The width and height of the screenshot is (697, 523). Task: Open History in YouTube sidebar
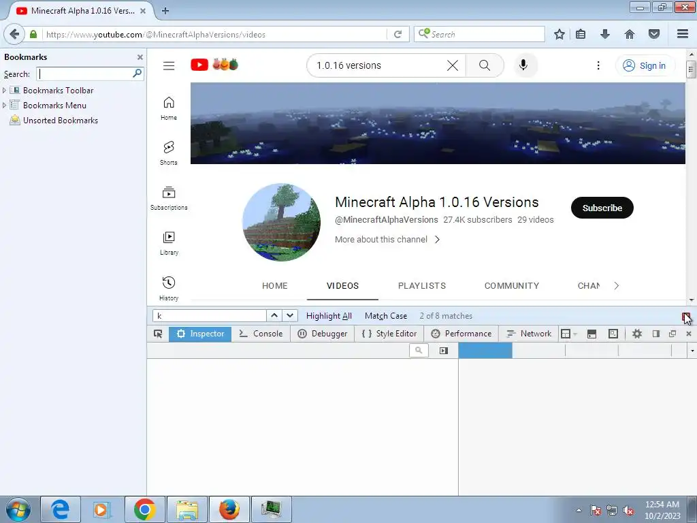click(x=169, y=289)
